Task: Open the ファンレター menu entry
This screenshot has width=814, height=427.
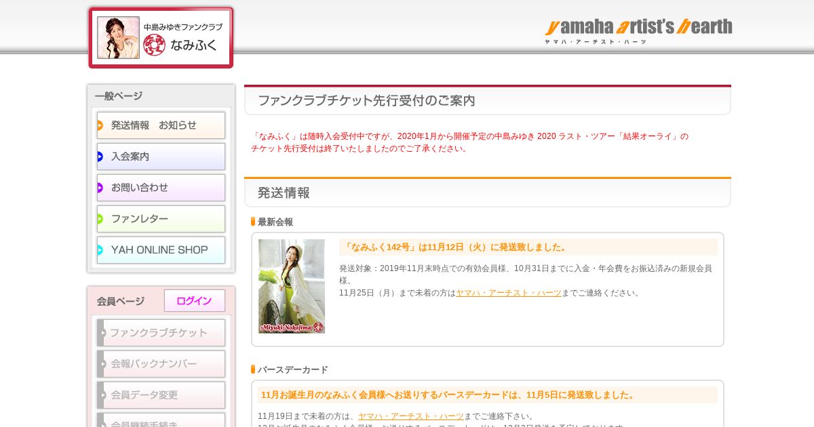Action: pyautogui.click(x=161, y=219)
